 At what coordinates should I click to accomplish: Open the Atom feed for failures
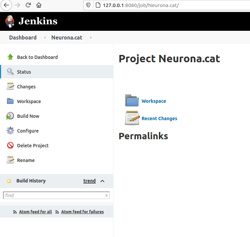(x=82, y=212)
